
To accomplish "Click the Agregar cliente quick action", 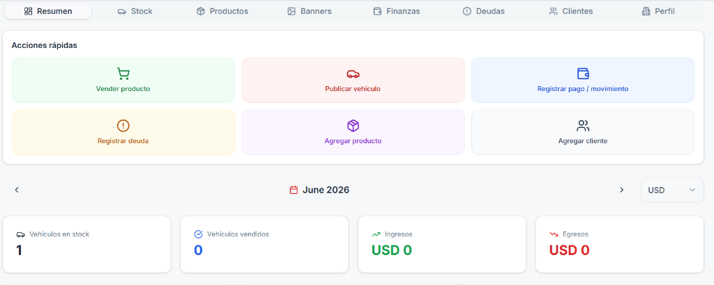I will coord(583,132).
